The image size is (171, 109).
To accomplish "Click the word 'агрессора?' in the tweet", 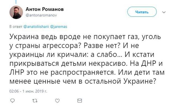I will 62,46.
